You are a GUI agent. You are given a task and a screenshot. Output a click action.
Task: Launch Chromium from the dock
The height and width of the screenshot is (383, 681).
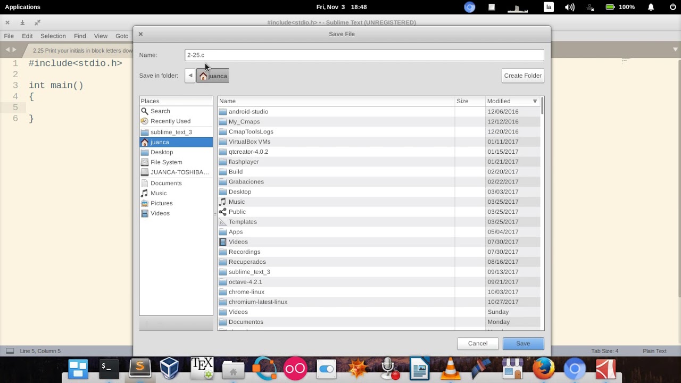click(x=575, y=369)
